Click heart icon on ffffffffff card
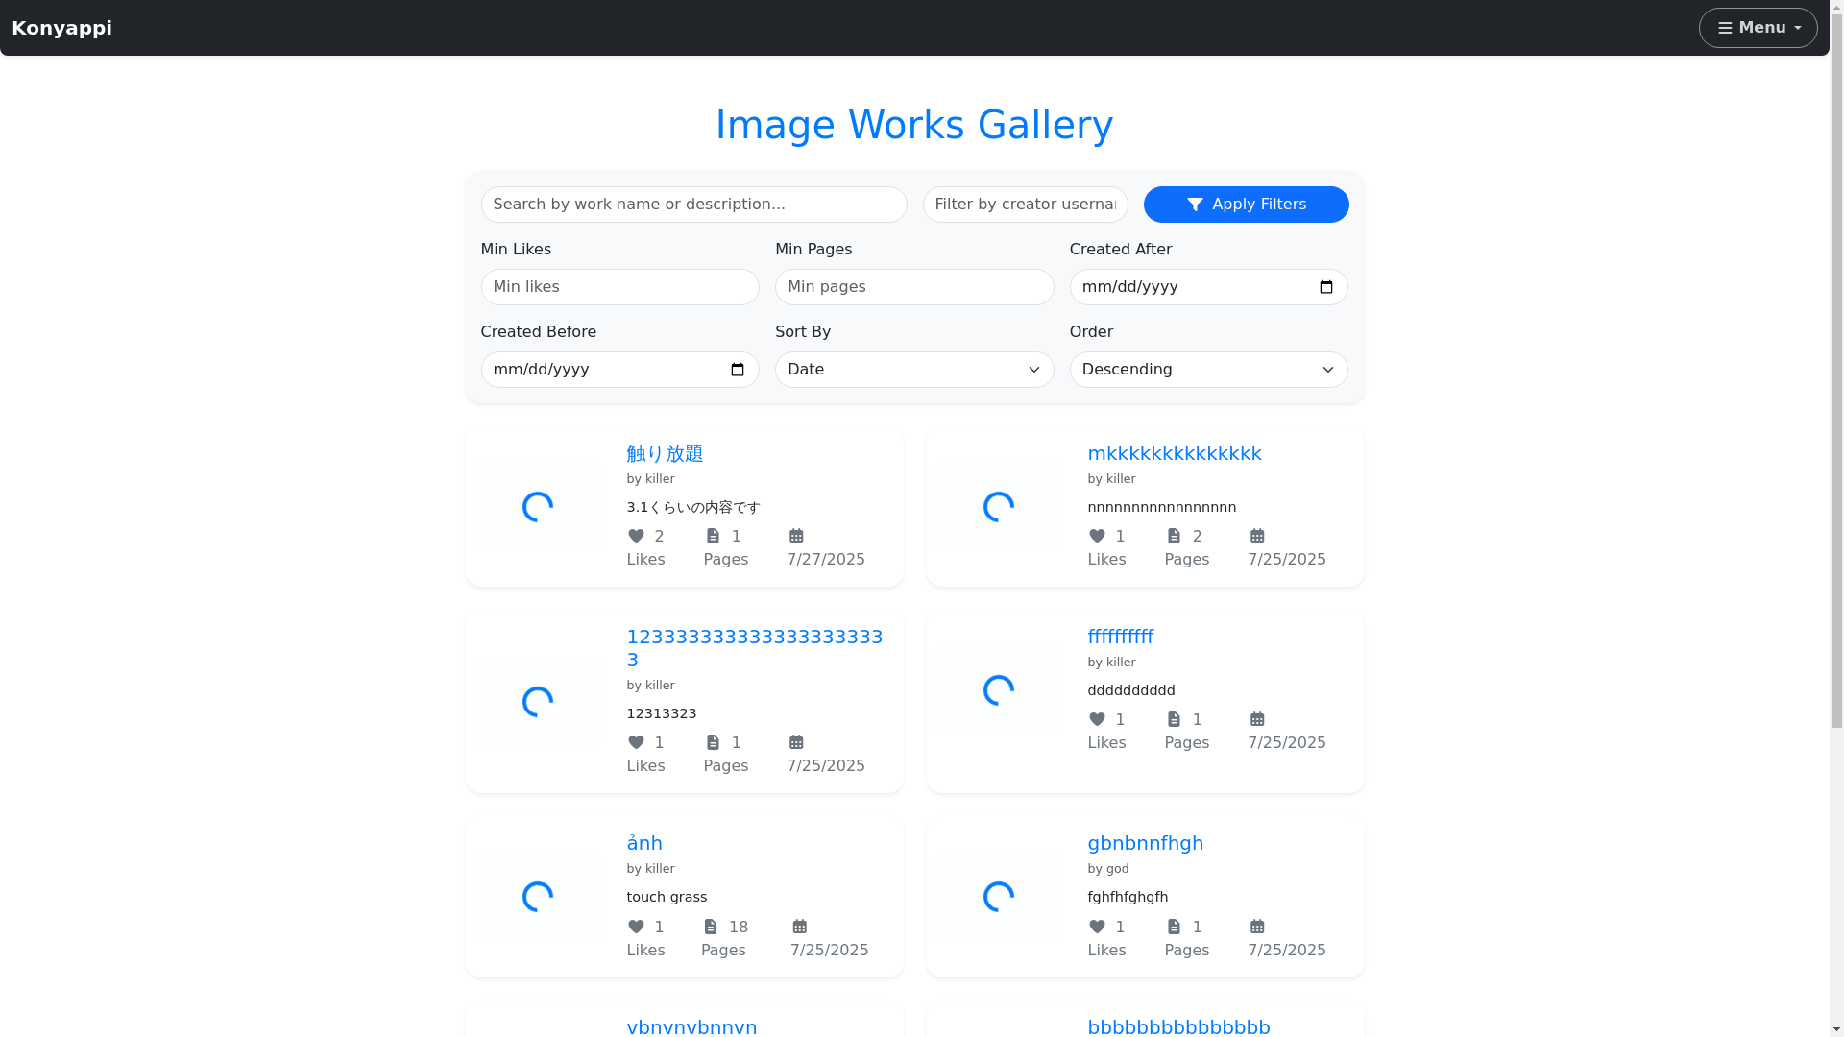The image size is (1844, 1037). point(1097,719)
